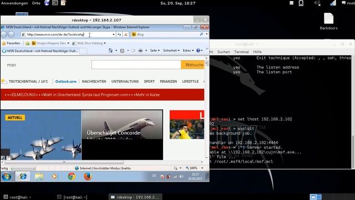This screenshot has width=355, height=200.
Task: Click volume icon in Windows tray
Action: click(181, 177)
